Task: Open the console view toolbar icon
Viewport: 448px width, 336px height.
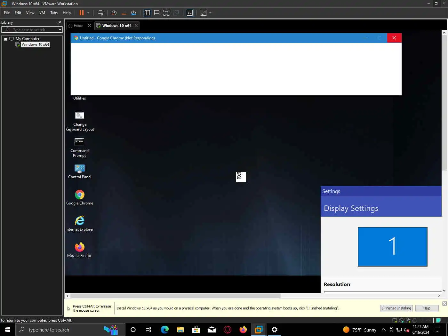Action: (x=190, y=13)
